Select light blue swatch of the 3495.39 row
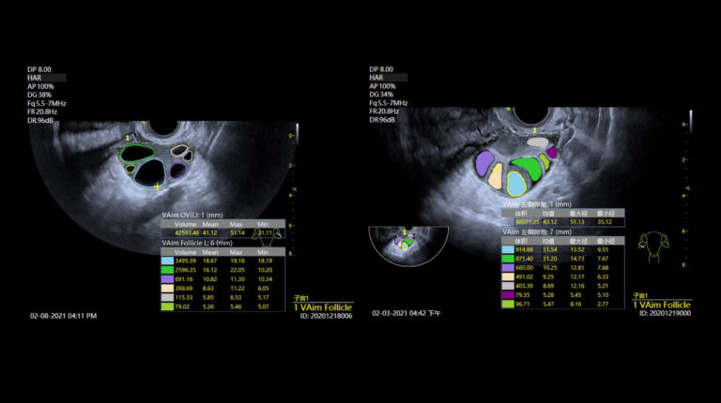721x403 pixels. (167, 261)
